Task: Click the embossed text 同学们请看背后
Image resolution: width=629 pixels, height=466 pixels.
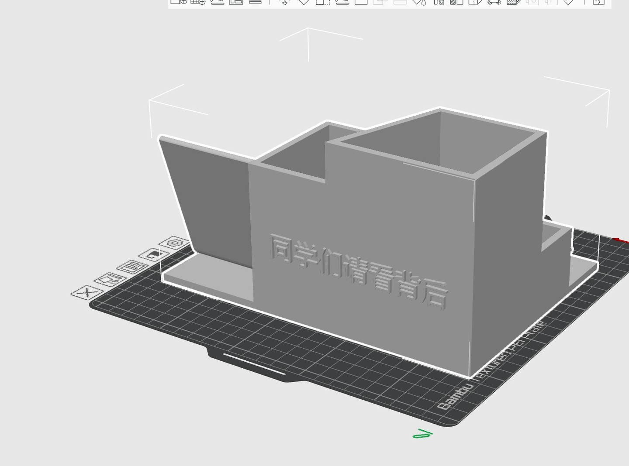Action: [359, 272]
